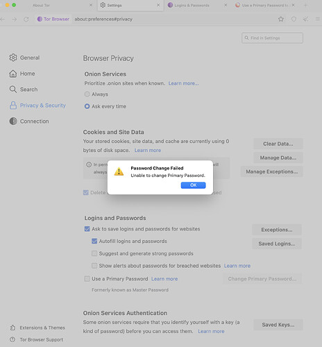The height and width of the screenshot is (347, 322).
Task: Click the magnifier icon beside Search
Action: pos(13,90)
